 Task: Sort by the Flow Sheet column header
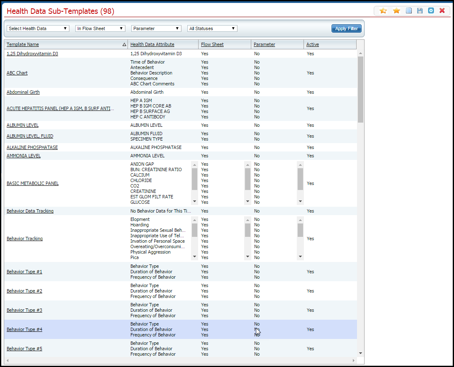212,44
